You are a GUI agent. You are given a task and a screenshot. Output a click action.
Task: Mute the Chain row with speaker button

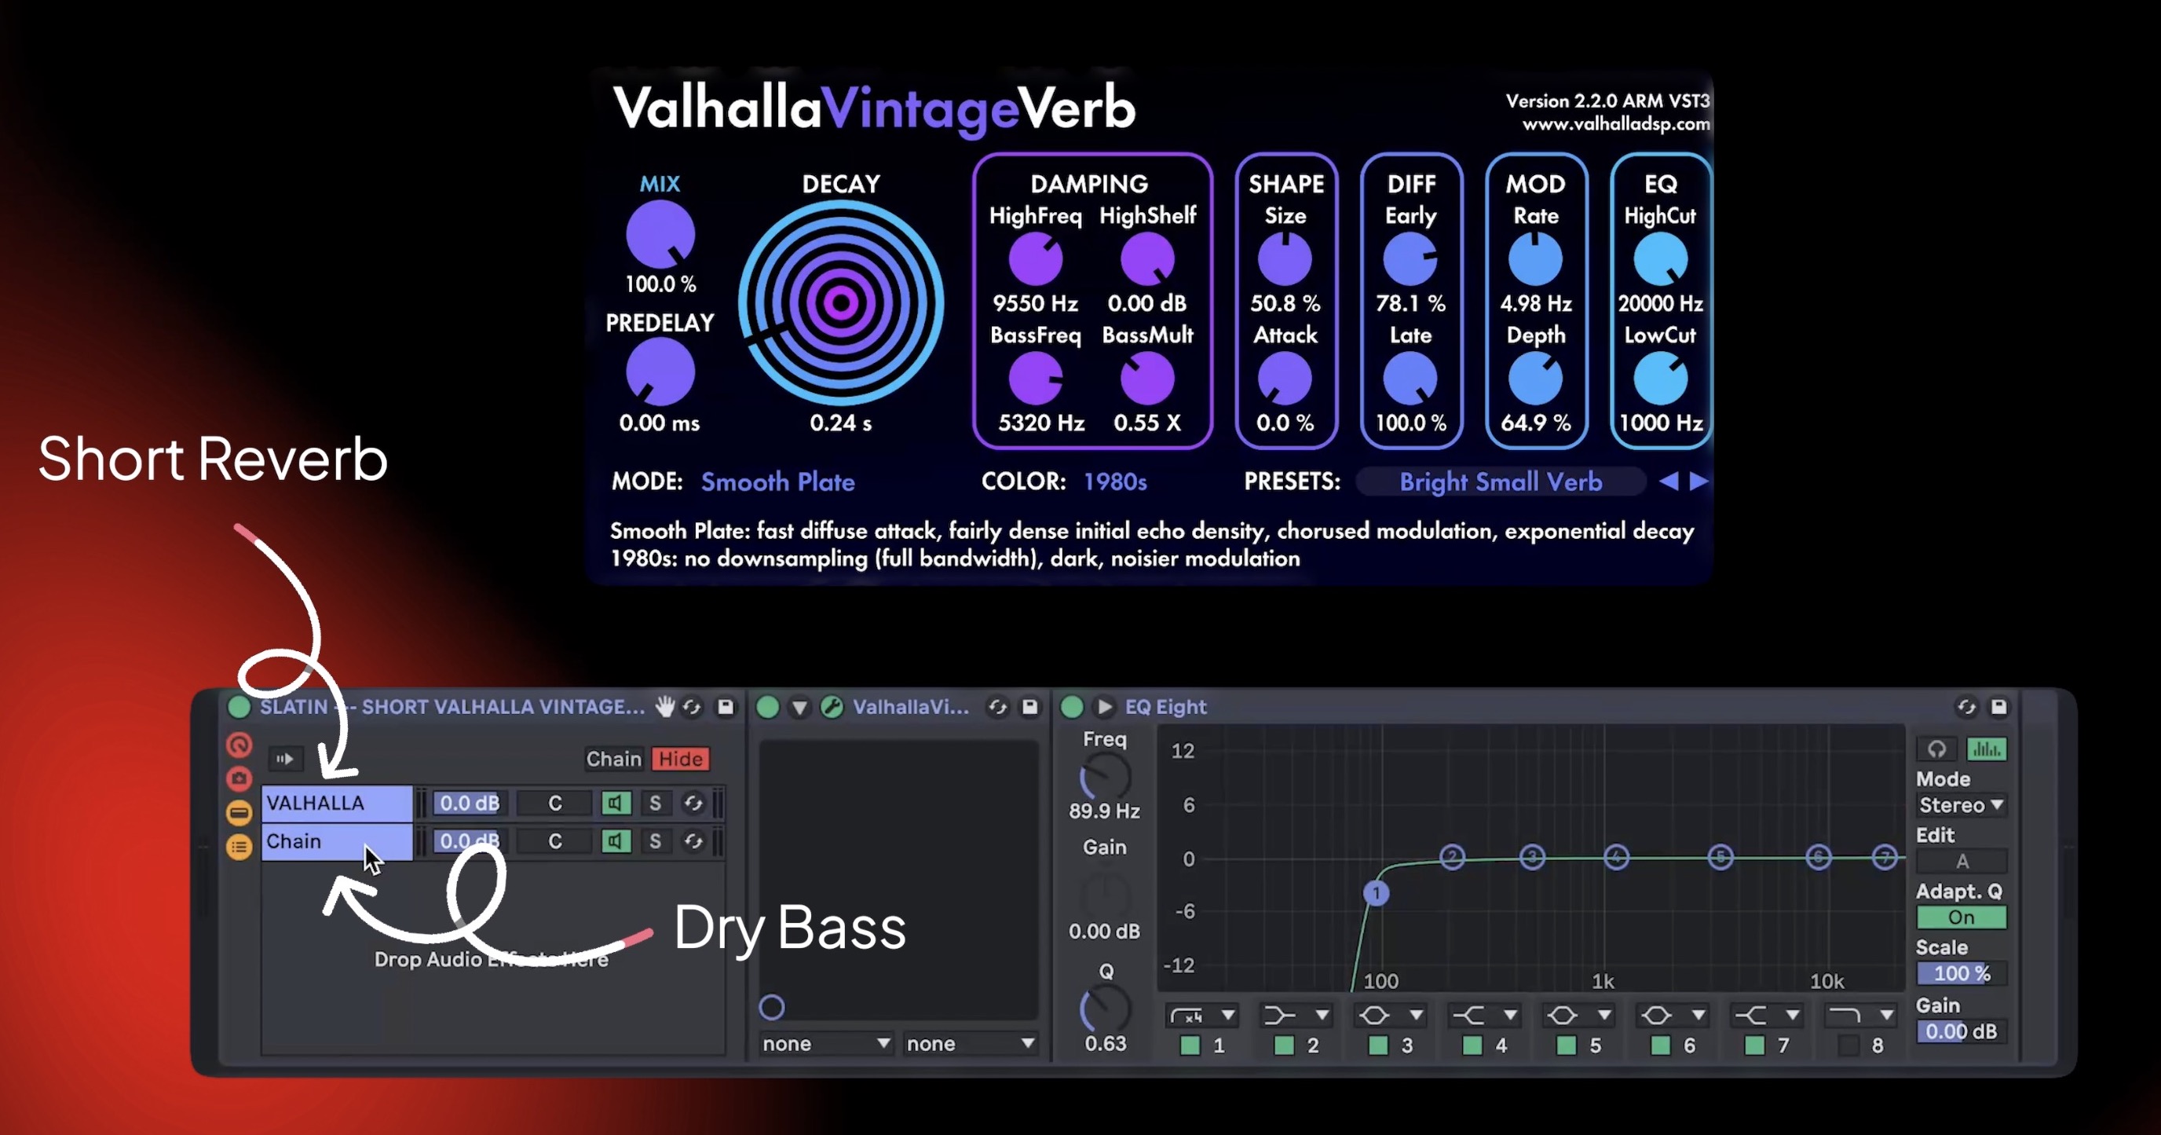click(616, 840)
